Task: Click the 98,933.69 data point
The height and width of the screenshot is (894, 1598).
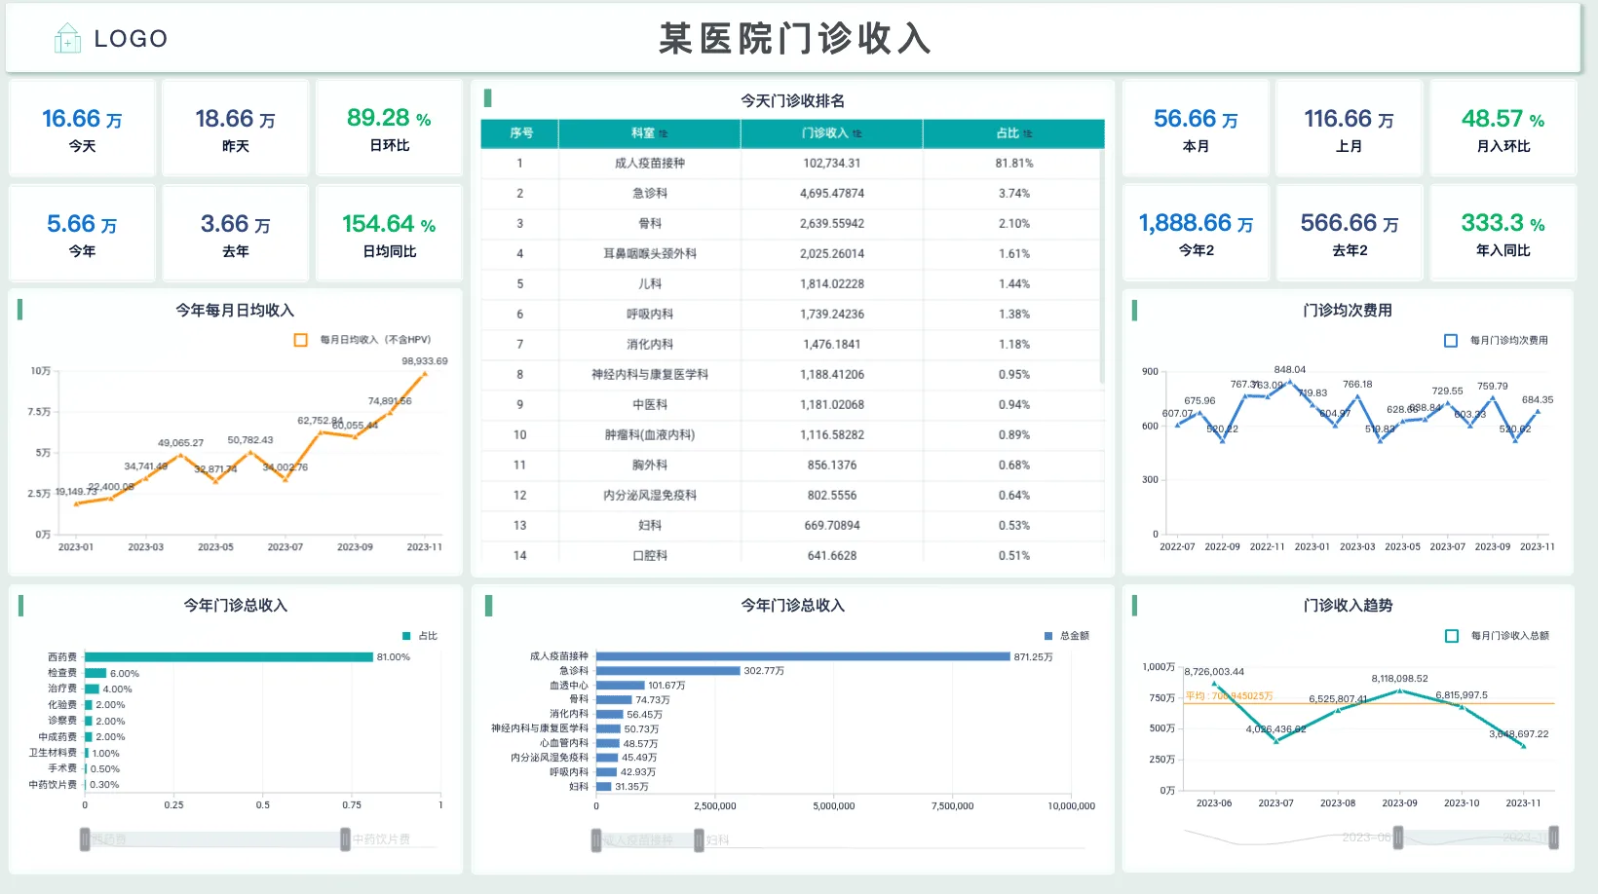Action: tap(425, 373)
